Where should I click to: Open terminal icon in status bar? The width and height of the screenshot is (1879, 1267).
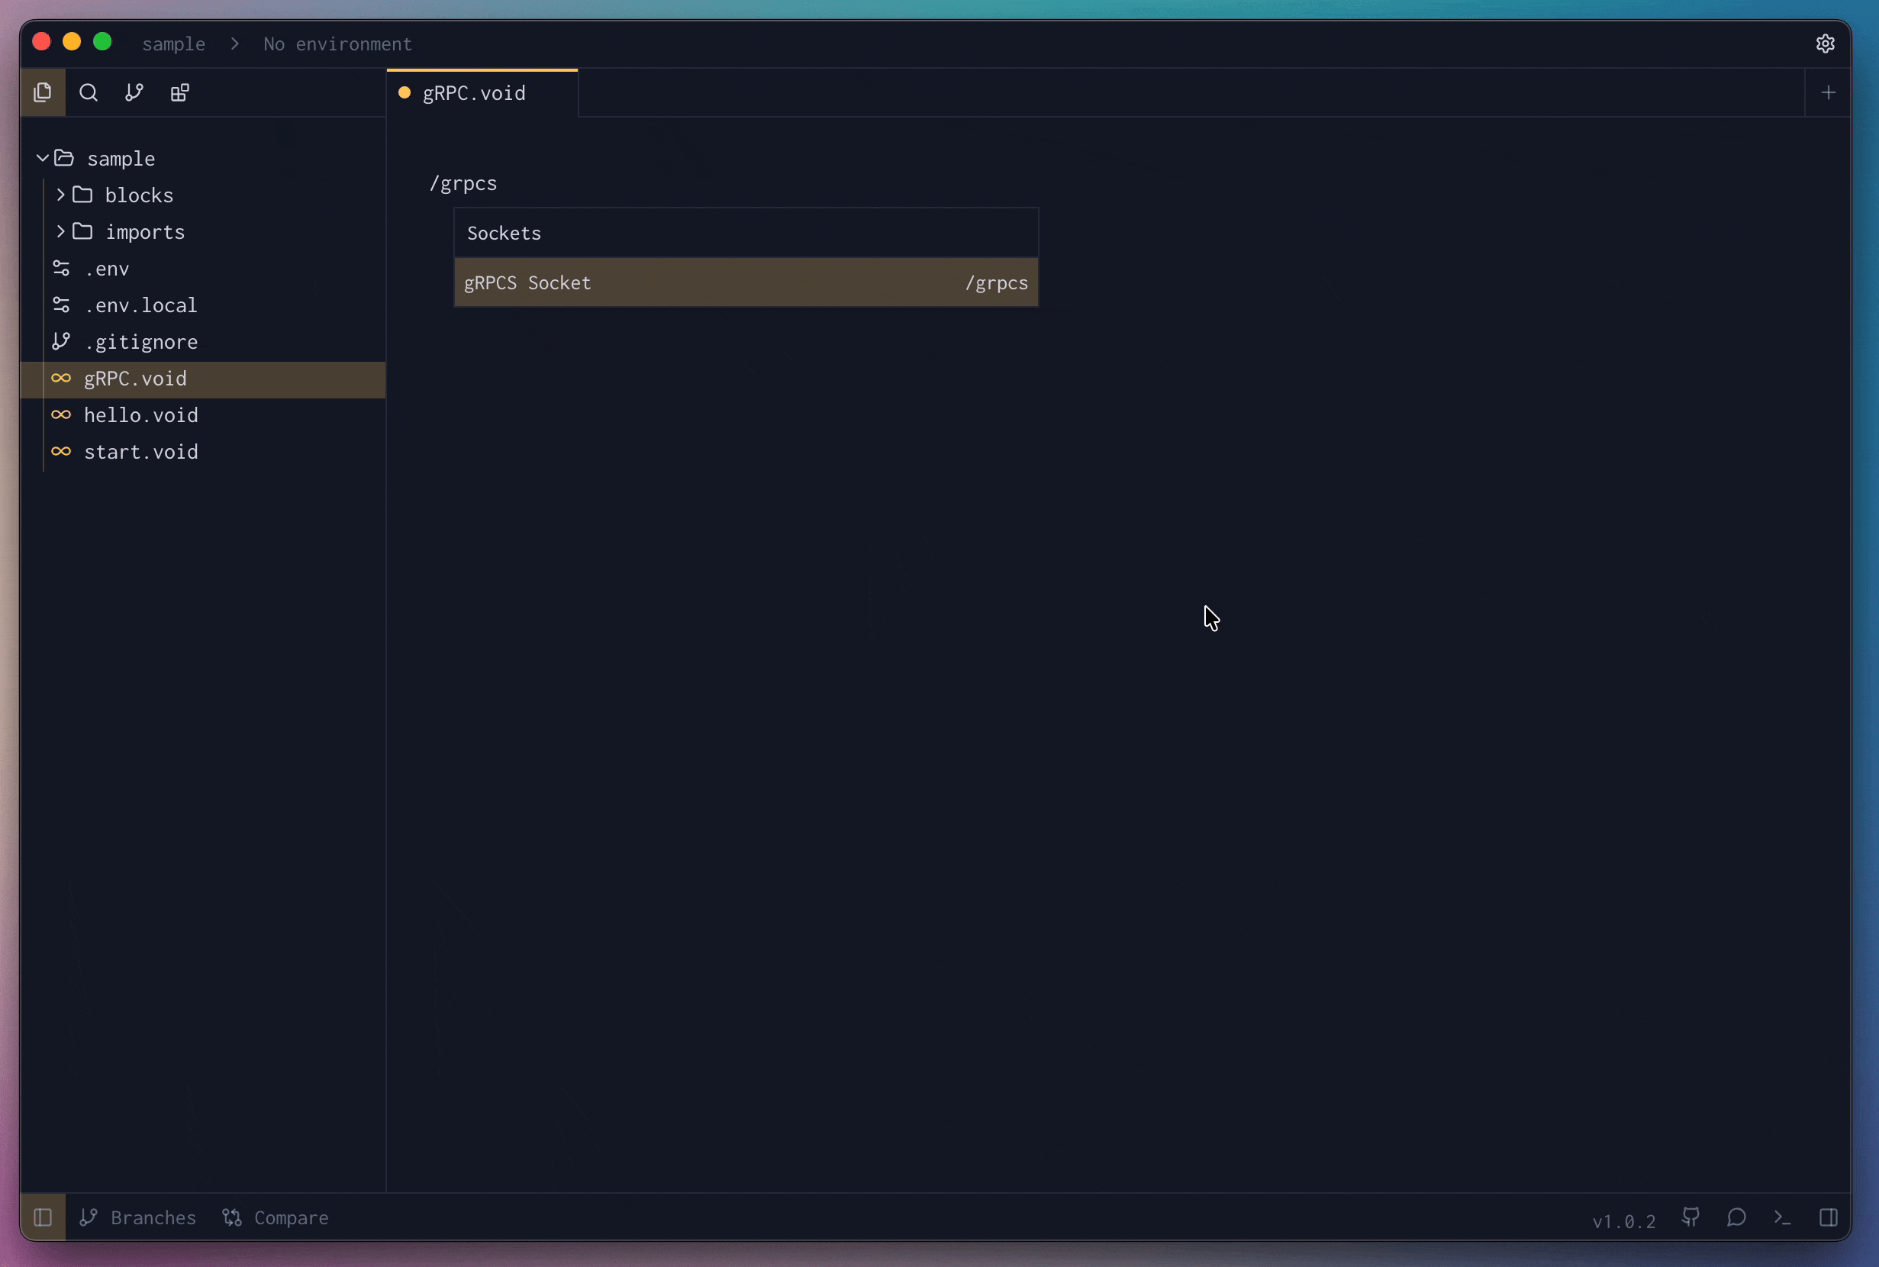click(x=1782, y=1217)
